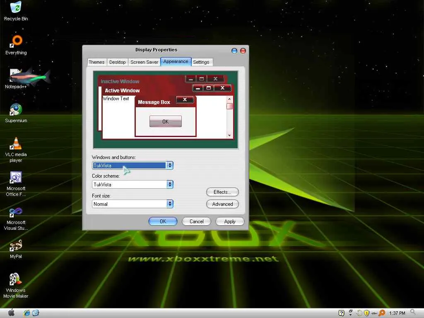Viewport: 424px width, 318px height.
Task: Launch the Everything search shortcut
Action: click(16, 45)
